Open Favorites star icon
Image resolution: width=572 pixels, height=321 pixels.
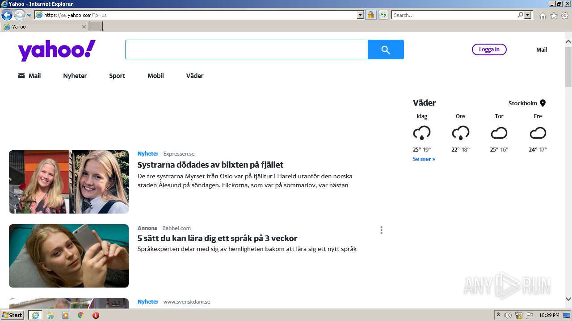(x=554, y=16)
